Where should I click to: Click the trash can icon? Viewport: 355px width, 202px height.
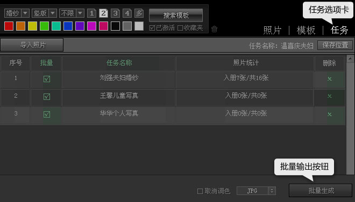214,29
